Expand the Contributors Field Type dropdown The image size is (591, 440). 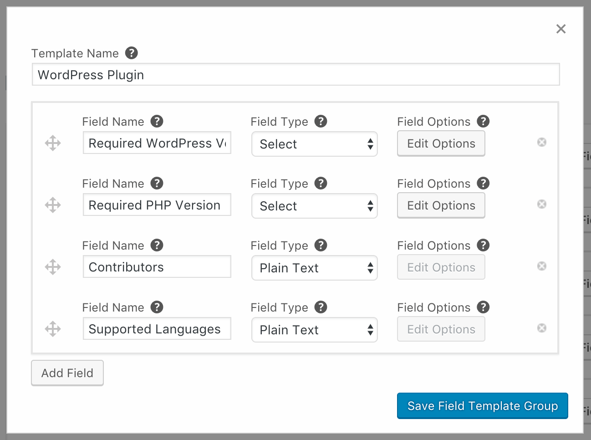[315, 268]
